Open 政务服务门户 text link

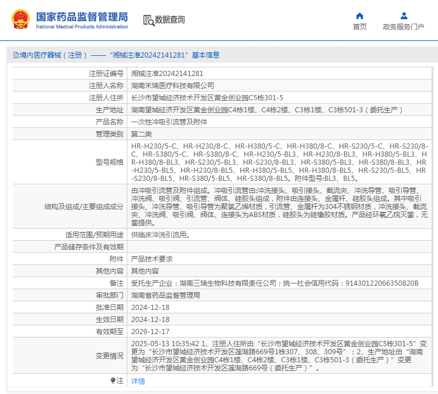point(403,27)
